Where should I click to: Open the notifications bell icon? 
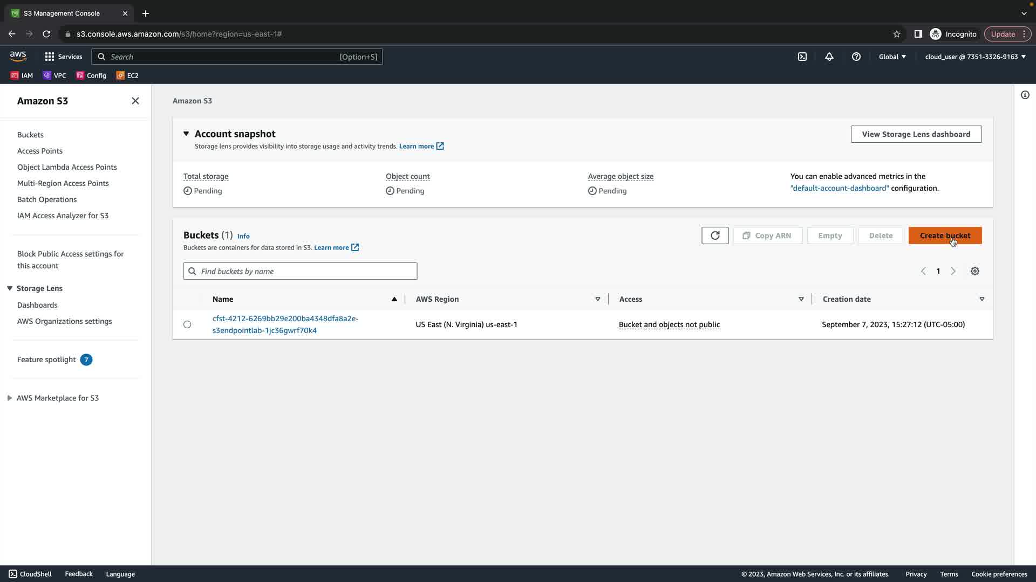coord(829,57)
